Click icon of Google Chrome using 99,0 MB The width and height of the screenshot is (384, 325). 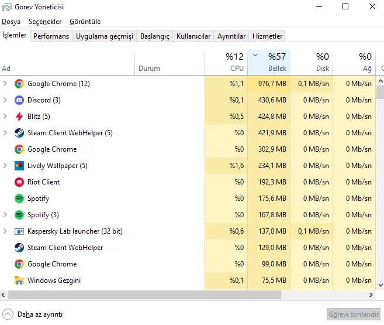19,264
